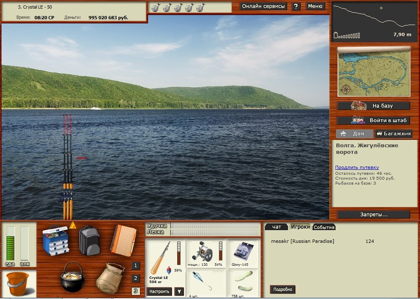Screen dimensions: 420x299
Task: Select rod slot 2
Action: pyautogui.click(x=135, y=278)
